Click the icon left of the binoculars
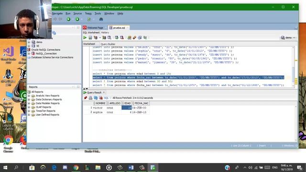 click(x=89, y=19)
